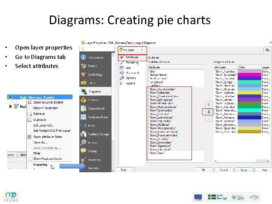Enable Show Feature Count checkbox
The height and width of the screenshot is (204, 272).
pyautogui.click(x=31, y=159)
